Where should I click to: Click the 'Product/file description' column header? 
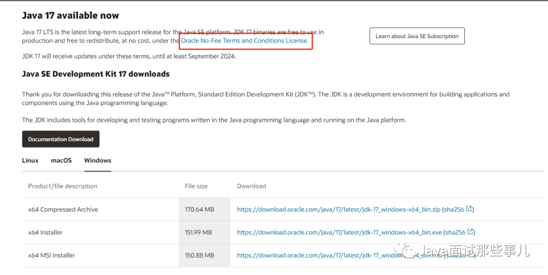point(63,186)
